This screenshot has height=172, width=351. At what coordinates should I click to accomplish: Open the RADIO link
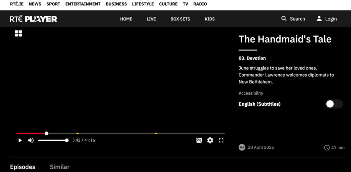pyautogui.click(x=200, y=4)
